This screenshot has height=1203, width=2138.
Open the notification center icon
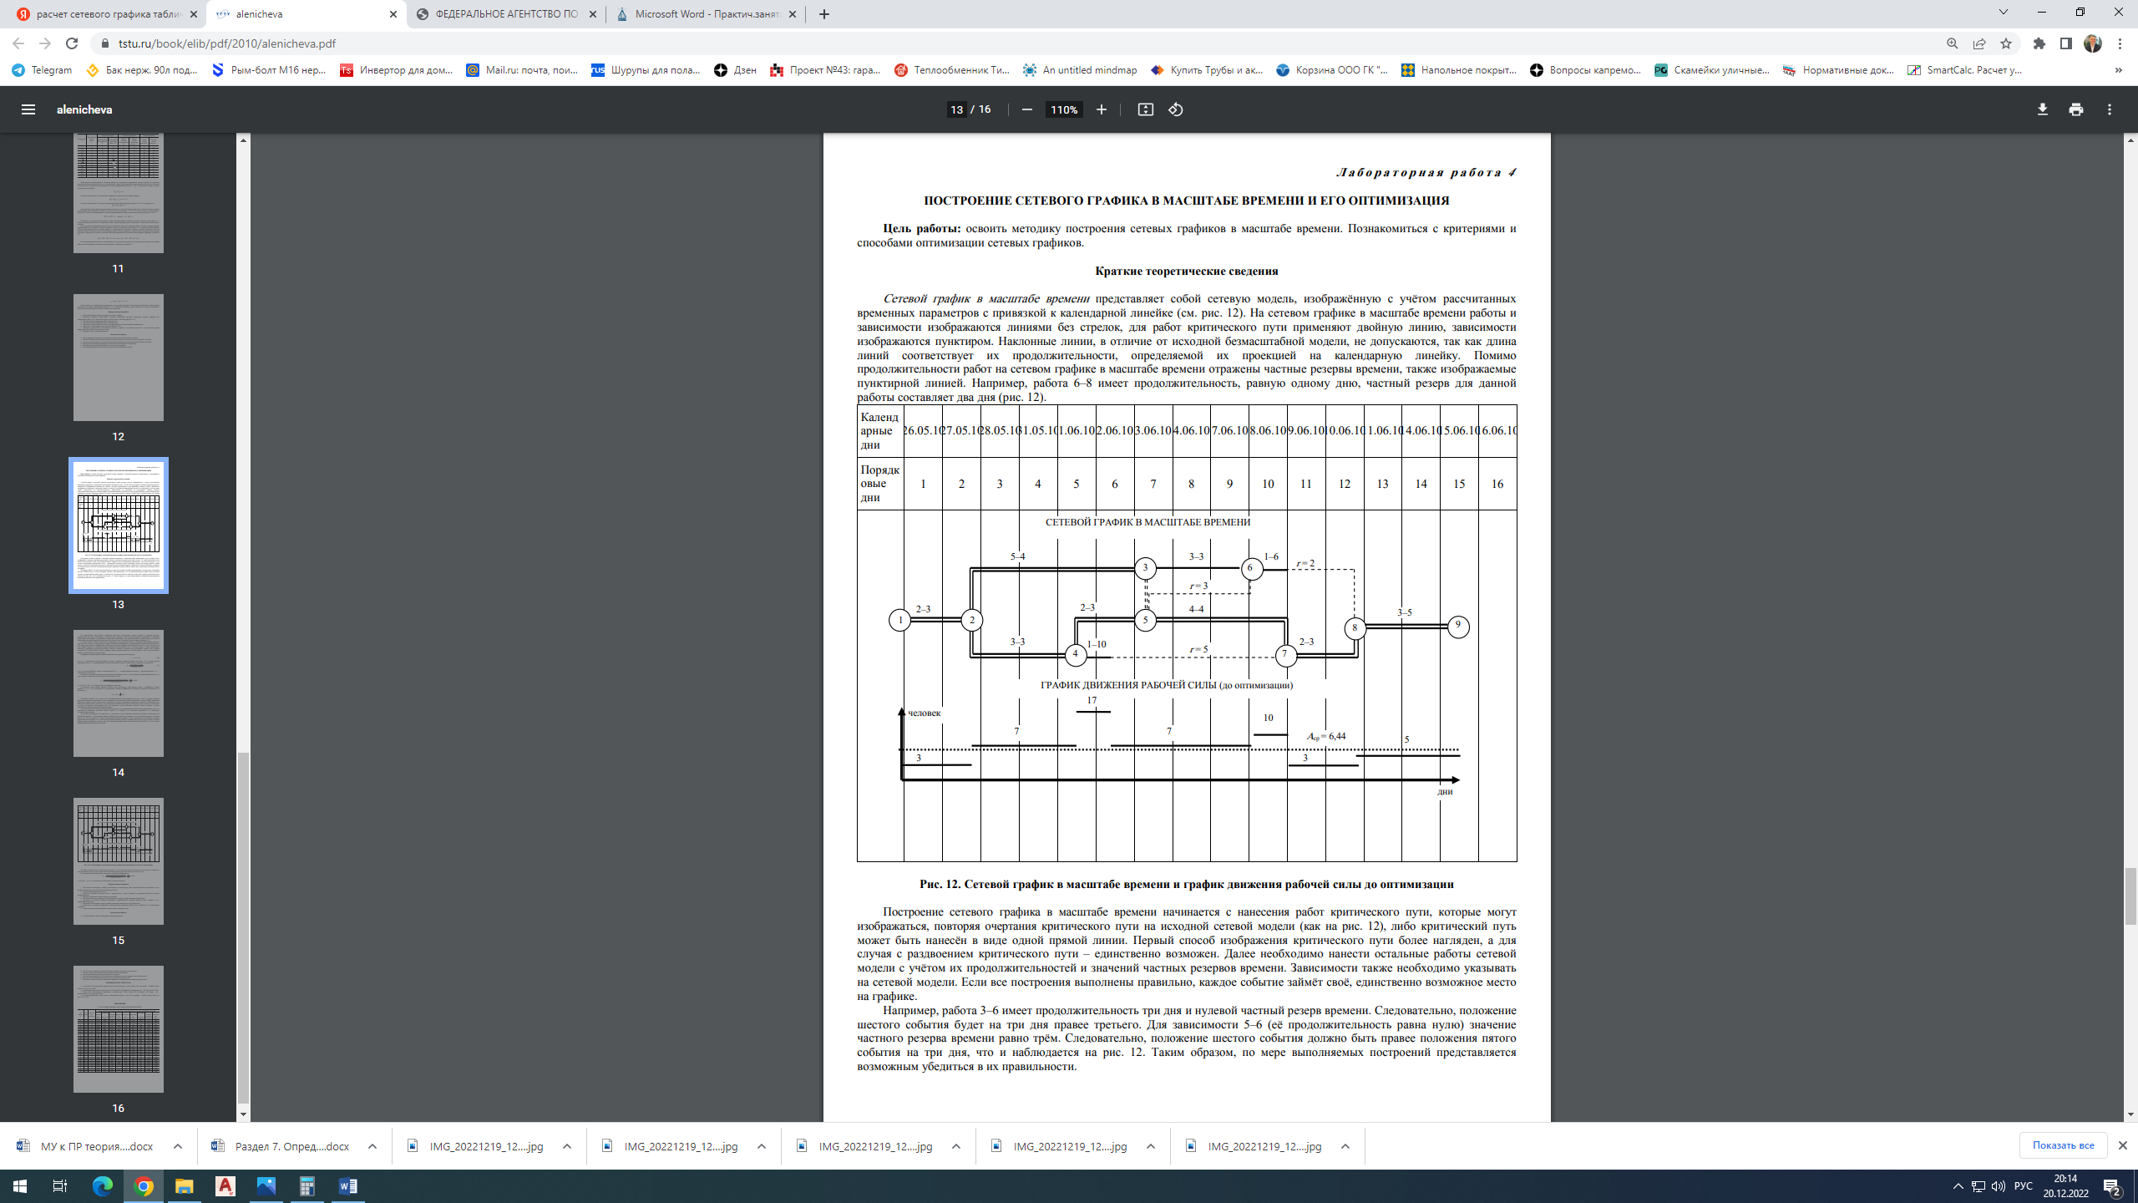pos(2113,1186)
